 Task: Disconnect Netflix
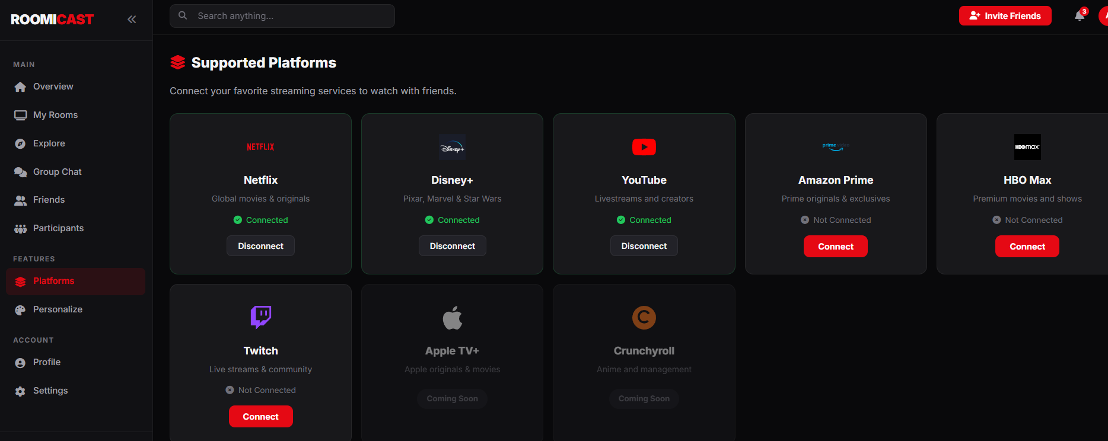click(x=260, y=246)
